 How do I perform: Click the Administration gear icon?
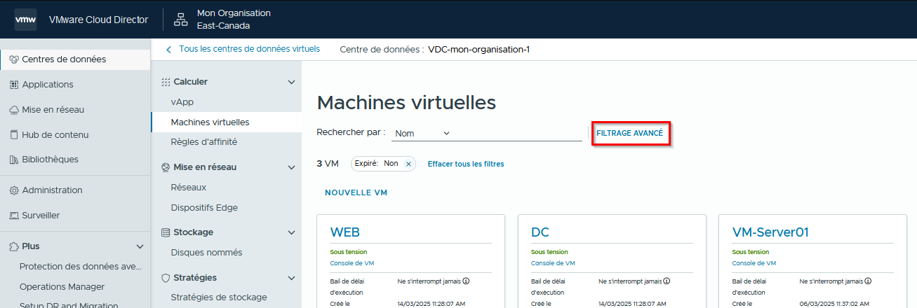[x=14, y=190]
